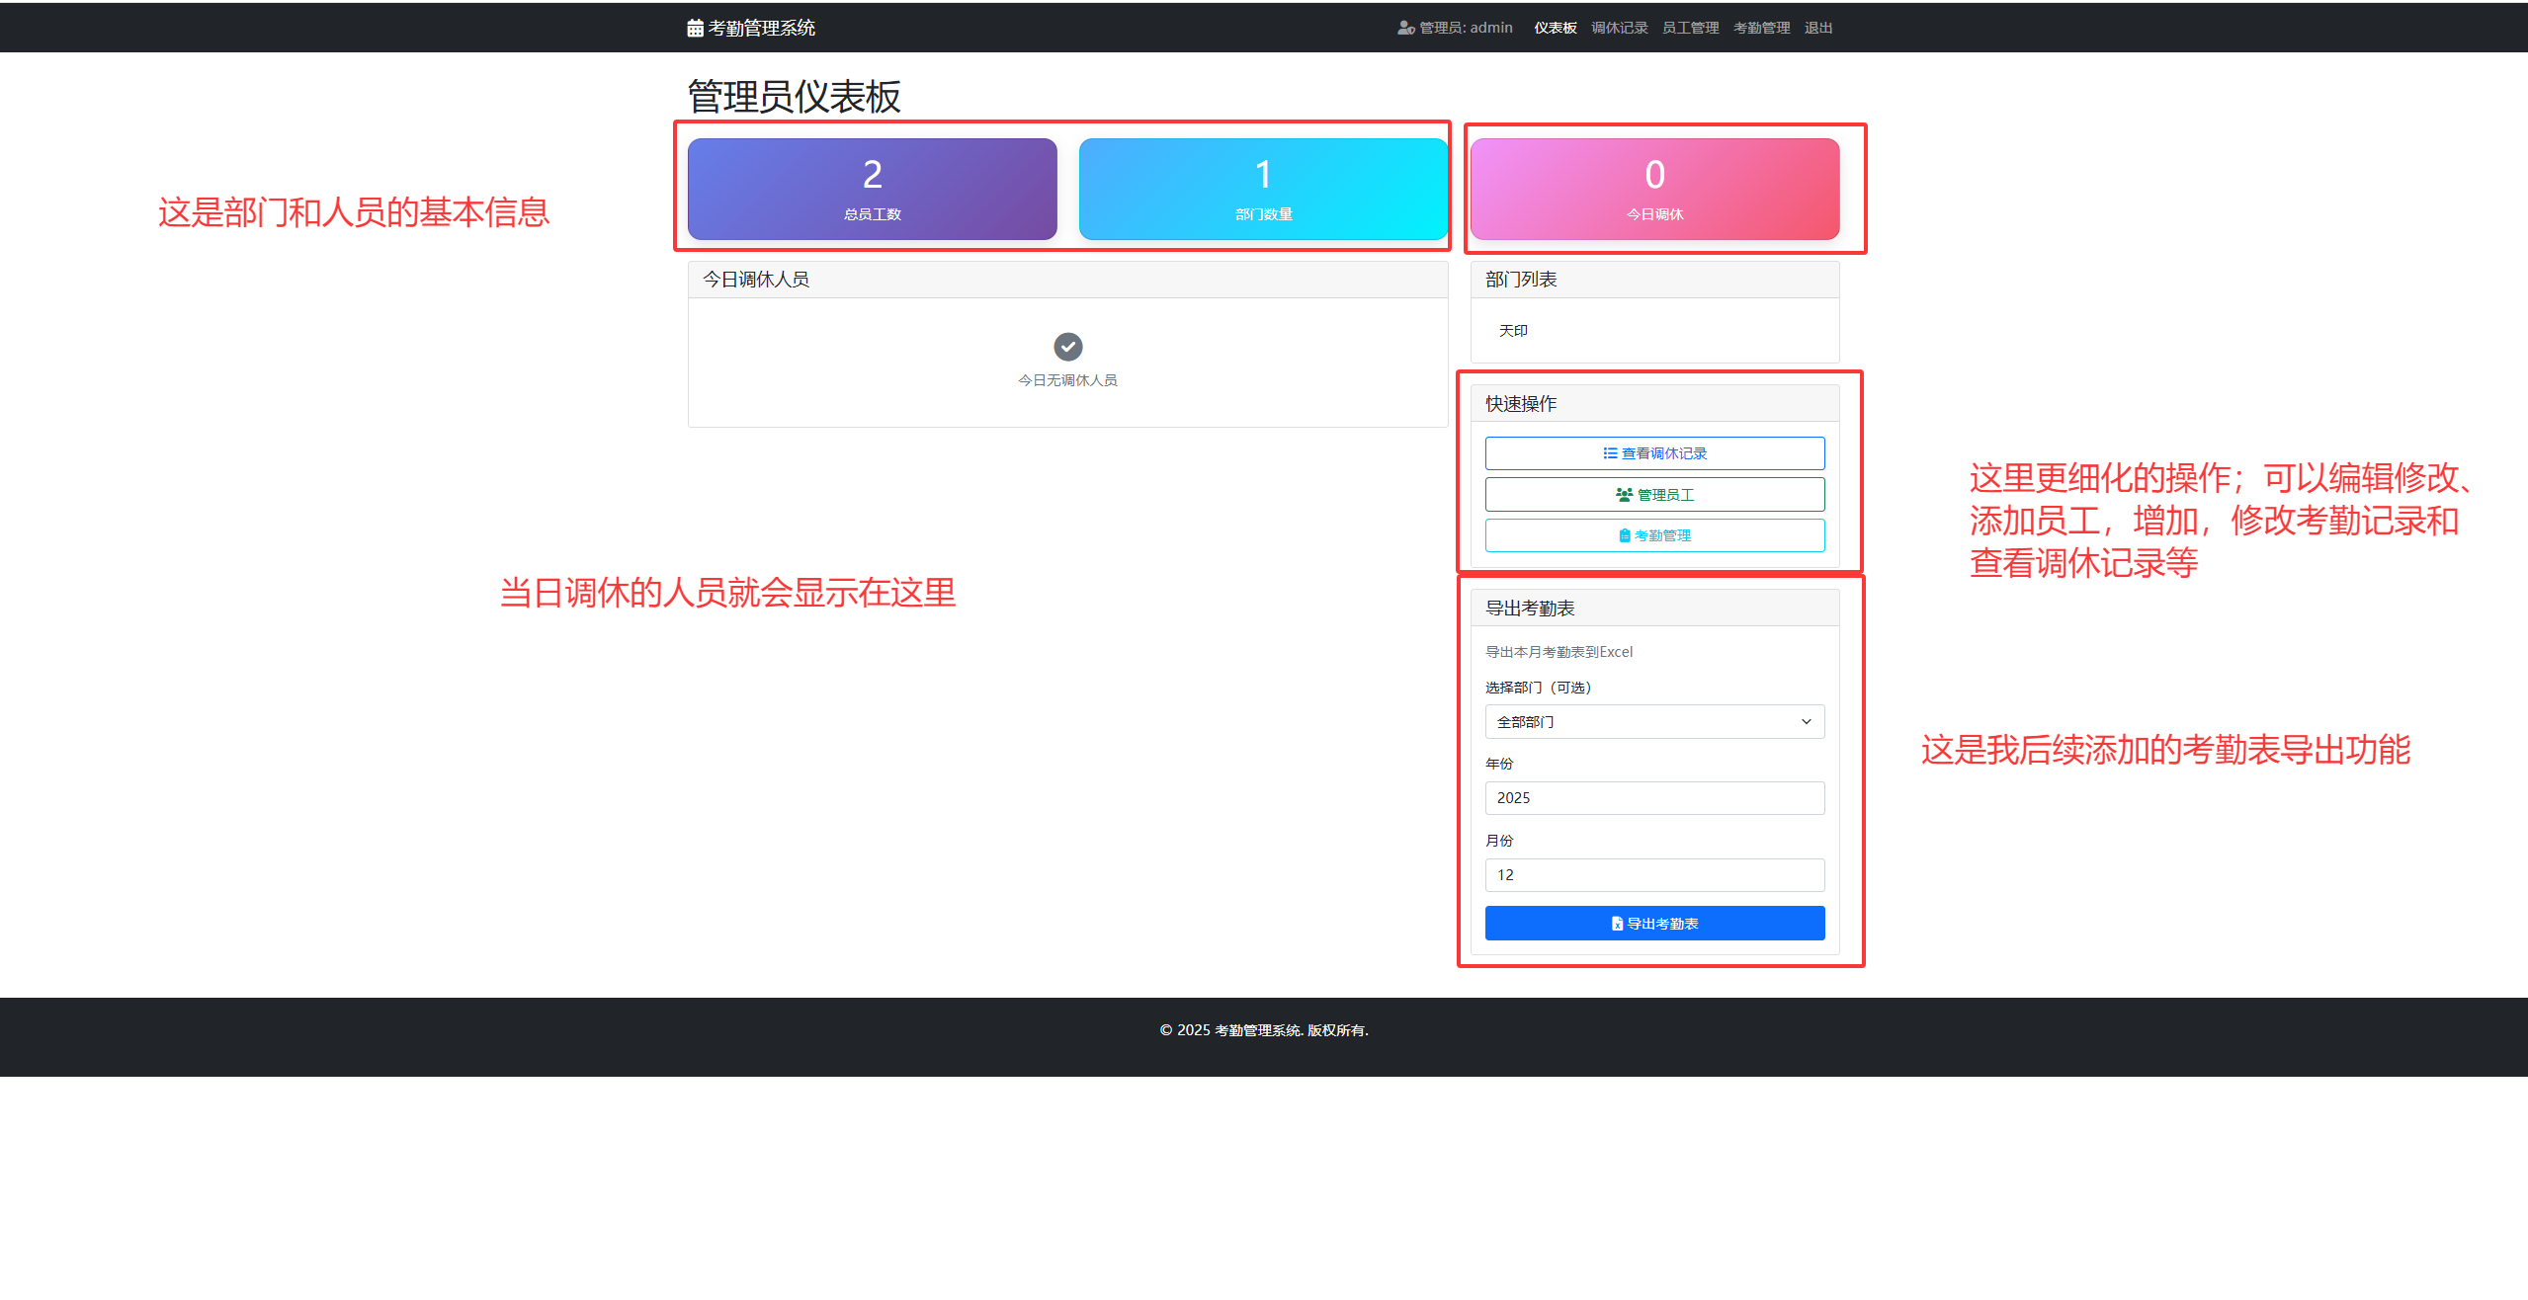Click the chevron arrow of department select
Screen dimensions: 2528x1300
[x=1806, y=722]
